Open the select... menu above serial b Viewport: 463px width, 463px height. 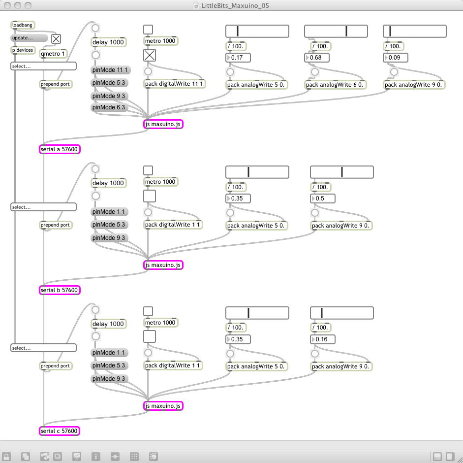43,207
